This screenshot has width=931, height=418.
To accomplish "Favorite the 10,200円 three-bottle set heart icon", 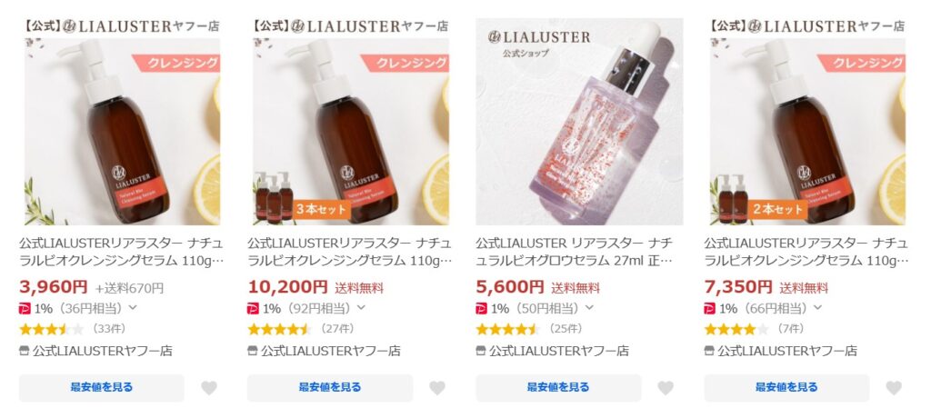I will click(437, 388).
